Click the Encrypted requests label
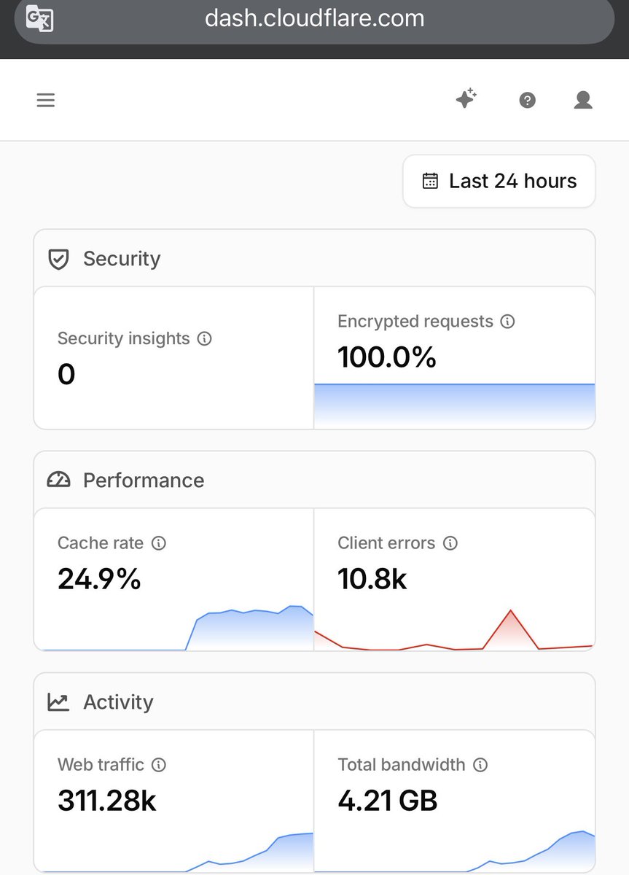629x875 pixels. tap(415, 321)
